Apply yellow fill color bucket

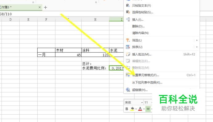coord(132,109)
